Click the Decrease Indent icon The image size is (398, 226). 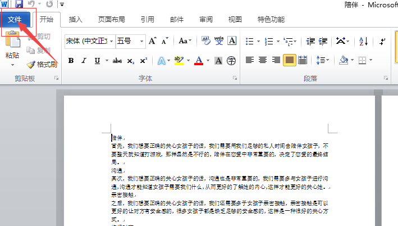(310, 41)
